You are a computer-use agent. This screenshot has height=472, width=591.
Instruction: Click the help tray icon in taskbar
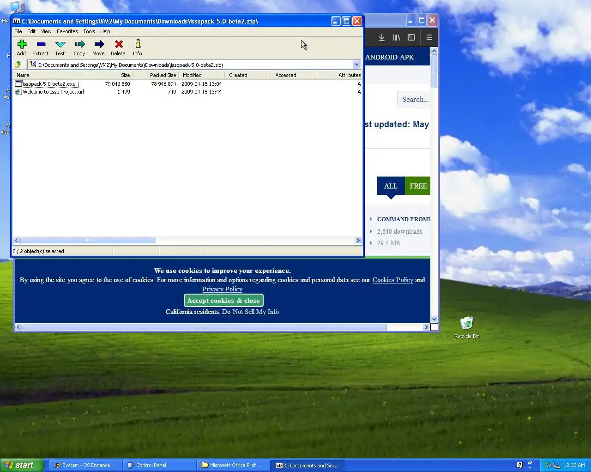point(520,465)
